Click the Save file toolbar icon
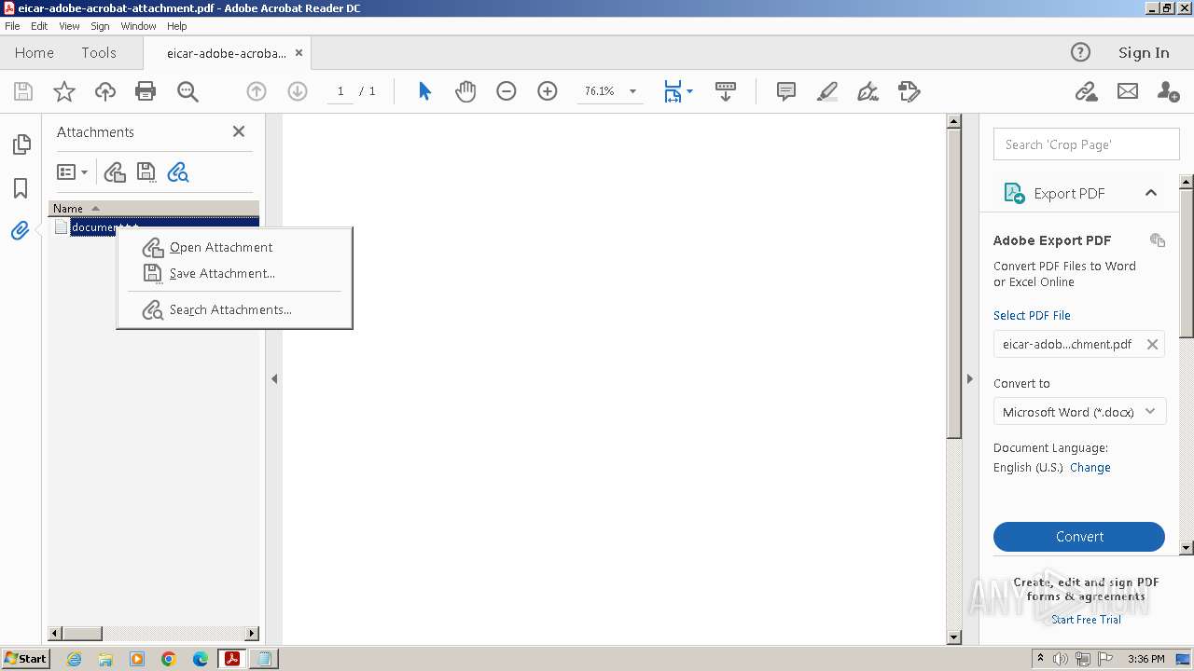 click(x=23, y=91)
